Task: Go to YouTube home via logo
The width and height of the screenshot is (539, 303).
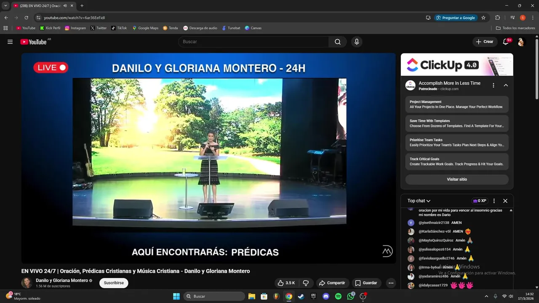Action: pos(33,42)
